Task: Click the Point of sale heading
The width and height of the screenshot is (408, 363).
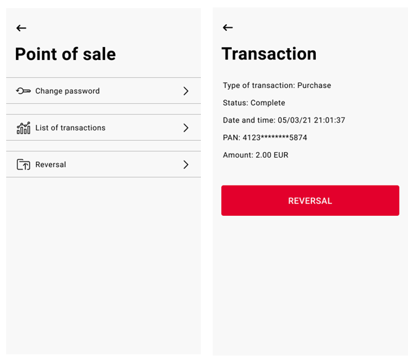Action: (66, 54)
